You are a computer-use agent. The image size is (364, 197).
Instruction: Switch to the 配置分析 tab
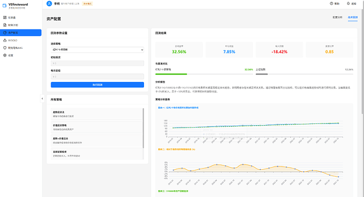coord(337,17)
